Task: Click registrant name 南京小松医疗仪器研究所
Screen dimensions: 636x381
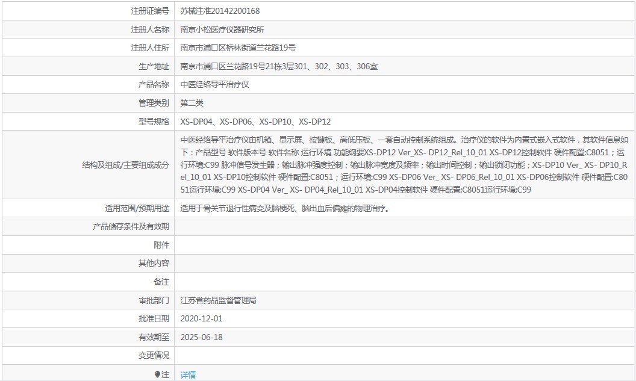Action: tap(222, 29)
